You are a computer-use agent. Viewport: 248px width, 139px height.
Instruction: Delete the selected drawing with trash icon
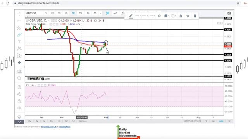tap(195, 16)
